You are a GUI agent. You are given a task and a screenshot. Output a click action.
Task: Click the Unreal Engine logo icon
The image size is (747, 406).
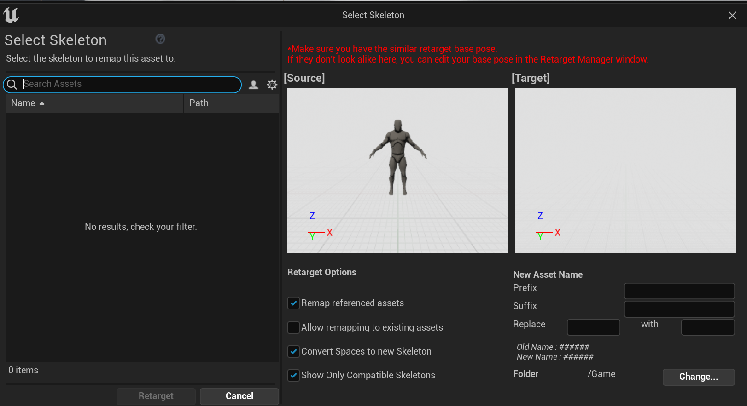[11, 15]
